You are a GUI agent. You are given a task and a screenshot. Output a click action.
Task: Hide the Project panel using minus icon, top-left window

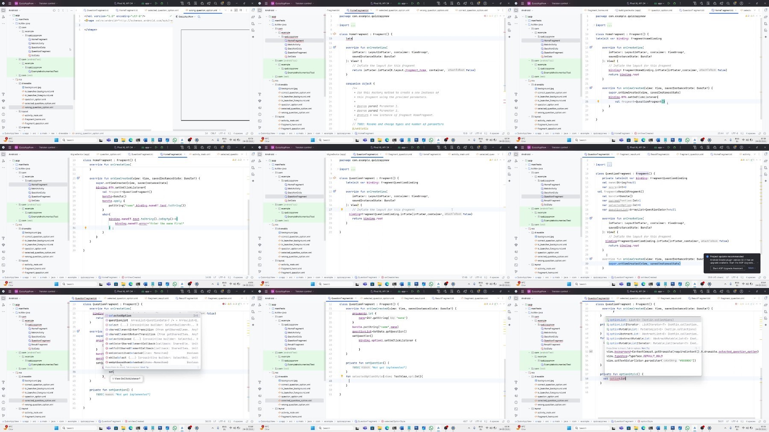click(71, 10)
